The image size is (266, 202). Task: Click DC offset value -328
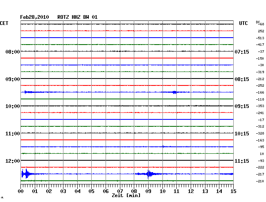pos(260,133)
